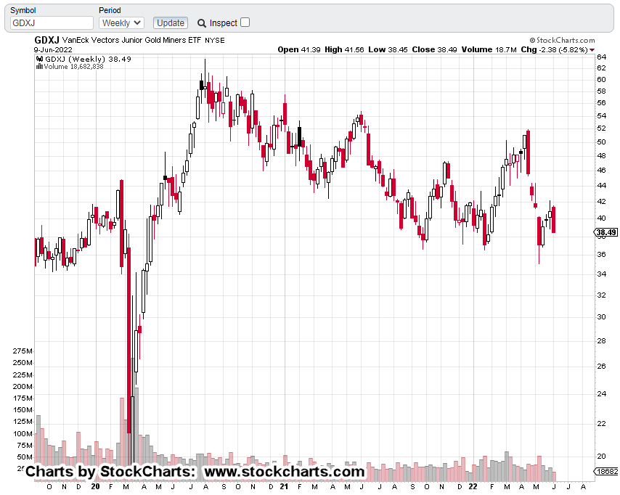Click the red down-triangle after Chg value
This screenshot has width=620, height=495.
point(592,50)
